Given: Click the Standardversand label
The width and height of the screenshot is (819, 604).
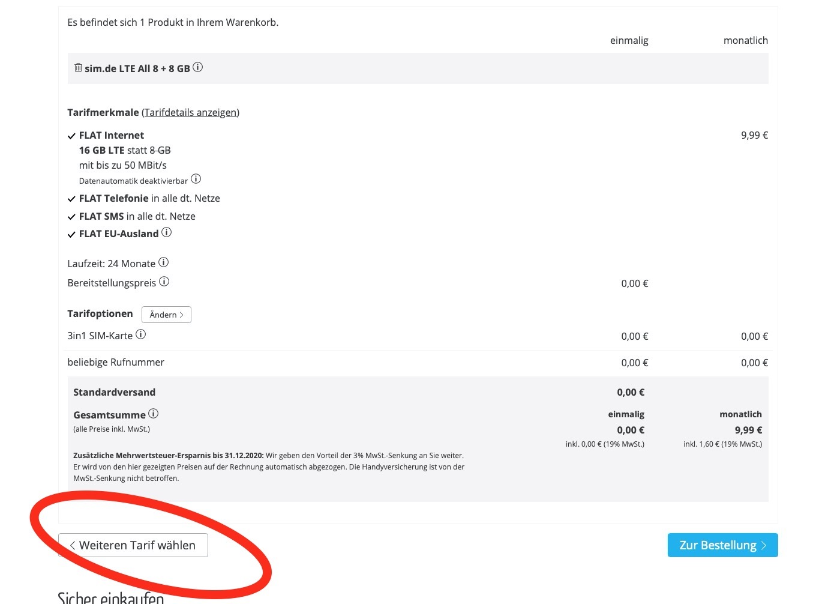Looking at the screenshot, I should point(114,392).
